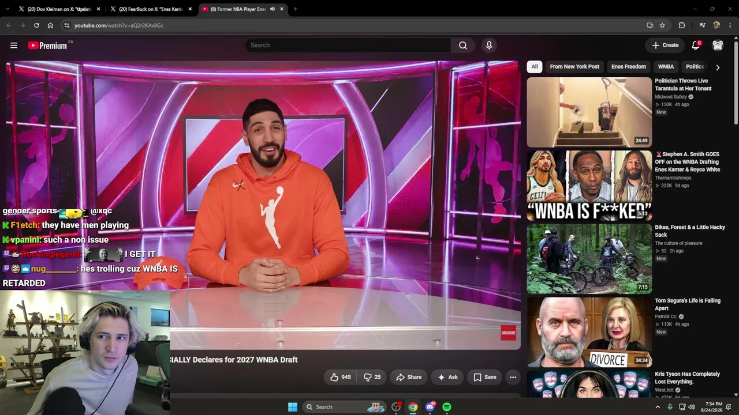Open Stephen A. Smith GOES OFF video title

coord(688,162)
